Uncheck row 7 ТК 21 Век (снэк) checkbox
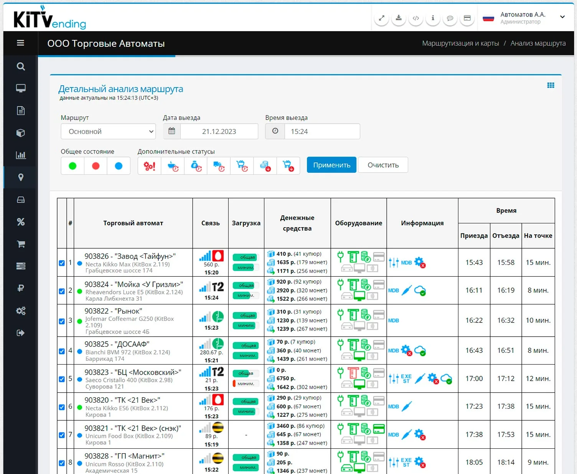577x474 pixels. (62, 435)
